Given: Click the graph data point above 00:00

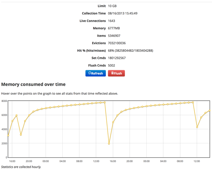Looking at the screenshot, I should point(46,108).
